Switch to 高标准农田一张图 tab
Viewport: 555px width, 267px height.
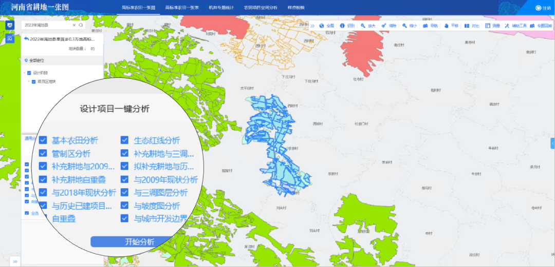click(138, 7)
